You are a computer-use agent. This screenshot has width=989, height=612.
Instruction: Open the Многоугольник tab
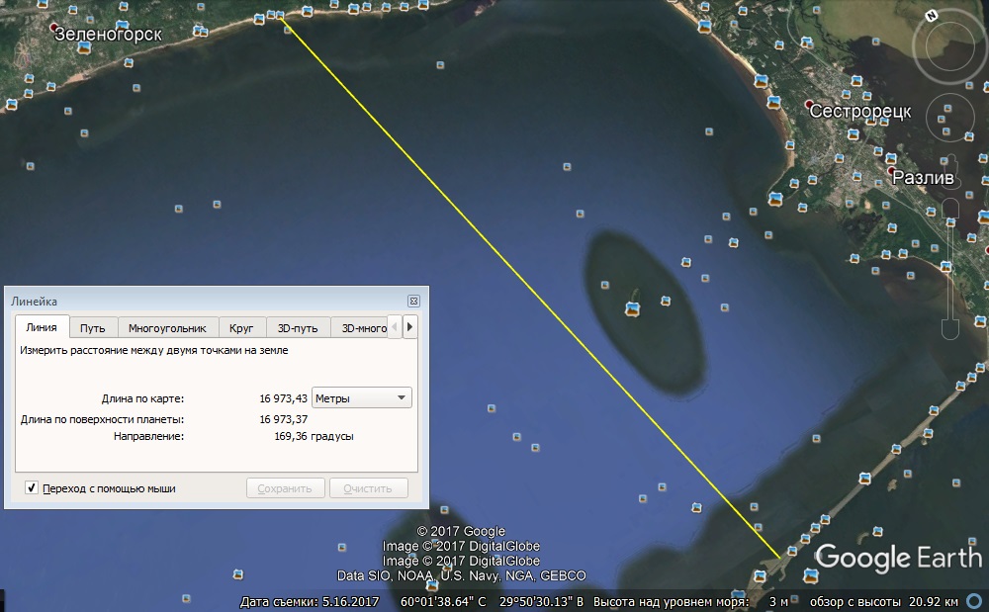coord(168,328)
